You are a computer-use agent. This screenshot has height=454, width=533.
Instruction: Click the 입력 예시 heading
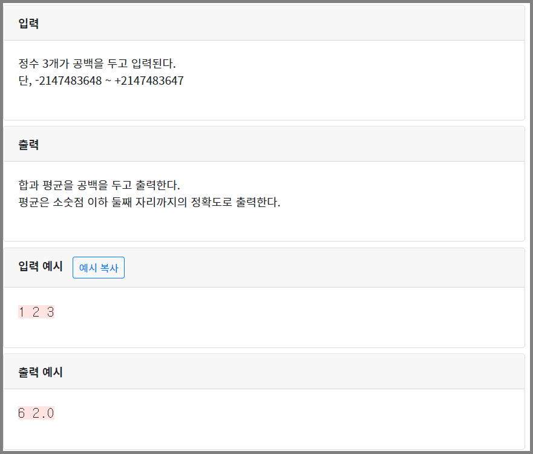coord(41,266)
